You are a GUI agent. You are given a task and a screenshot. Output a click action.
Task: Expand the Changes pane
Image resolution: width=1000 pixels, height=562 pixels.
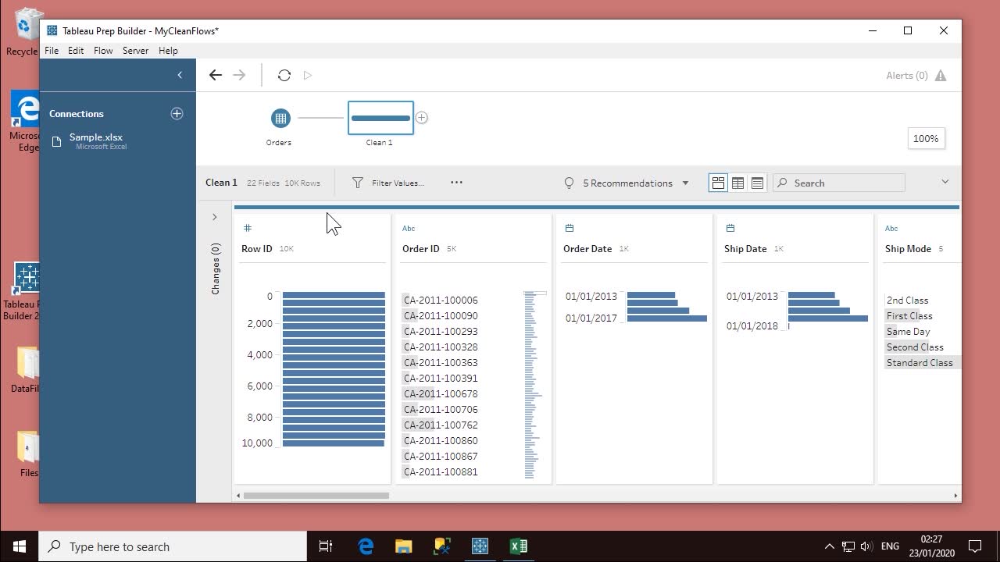tap(214, 217)
